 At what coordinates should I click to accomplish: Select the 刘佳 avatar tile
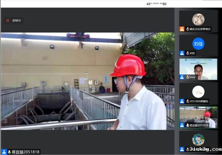pos(198,44)
